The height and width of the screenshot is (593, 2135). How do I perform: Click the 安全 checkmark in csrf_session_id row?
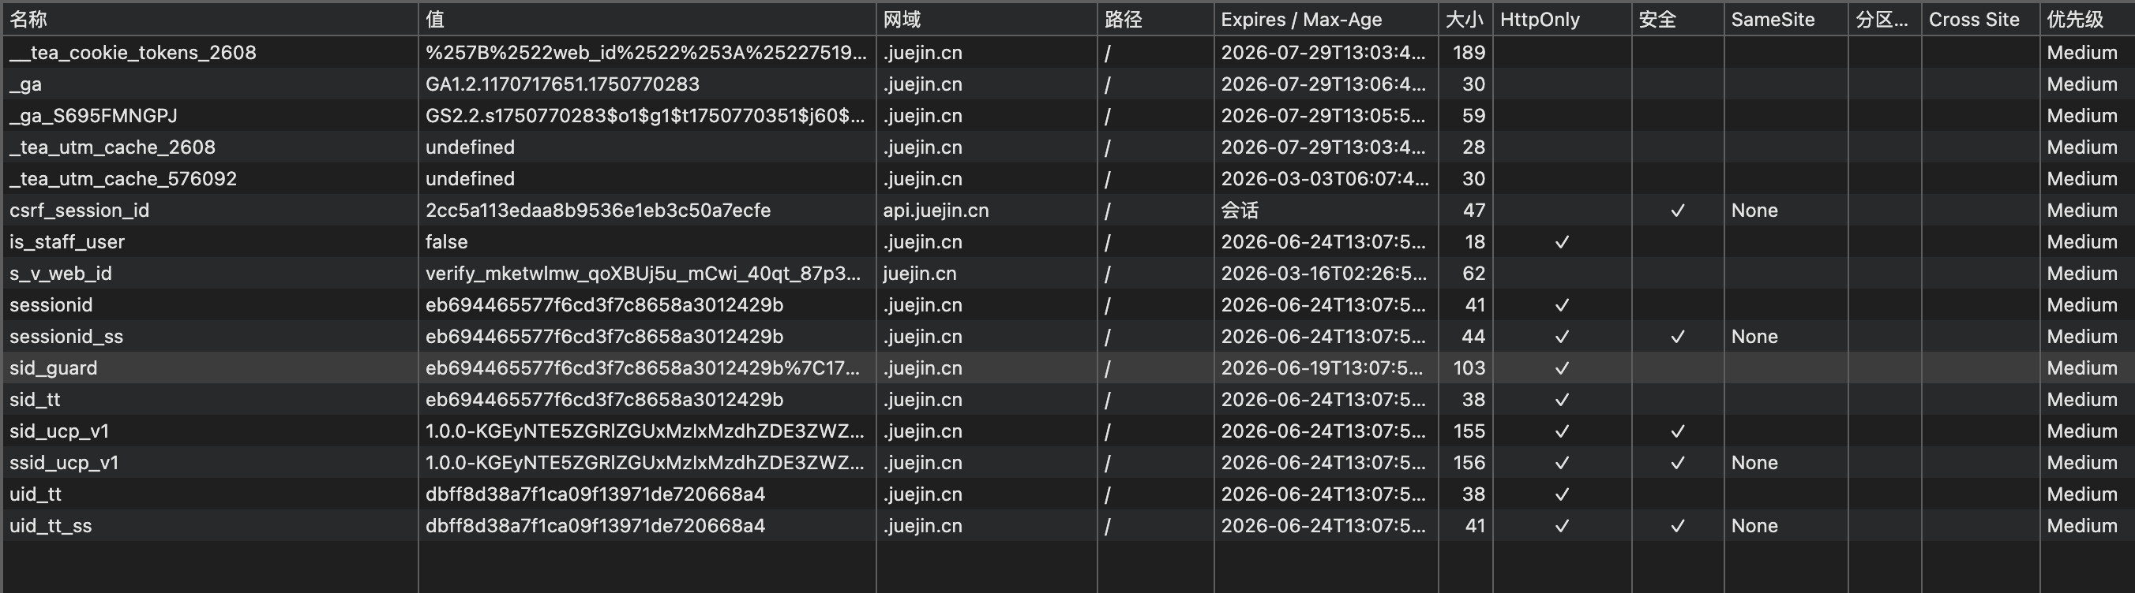(1678, 211)
